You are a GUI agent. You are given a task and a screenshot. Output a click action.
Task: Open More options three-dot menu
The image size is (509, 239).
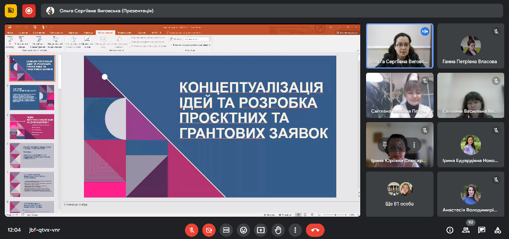pos(295,230)
